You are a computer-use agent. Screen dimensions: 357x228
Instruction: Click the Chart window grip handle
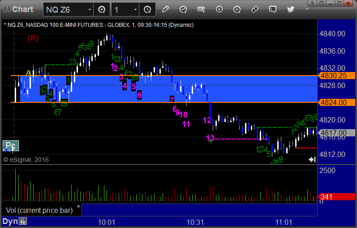click(x=7, y=9)
